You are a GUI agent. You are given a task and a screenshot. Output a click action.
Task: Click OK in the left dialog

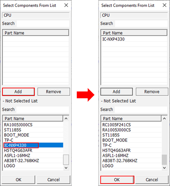[x=18, y=180]
